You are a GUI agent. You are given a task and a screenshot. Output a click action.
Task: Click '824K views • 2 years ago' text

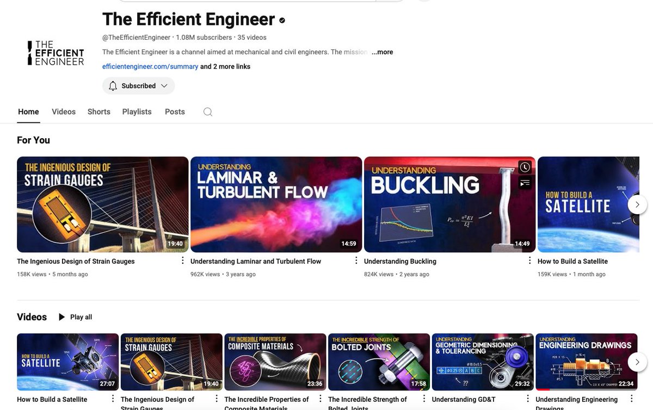[x=397, y=274]
